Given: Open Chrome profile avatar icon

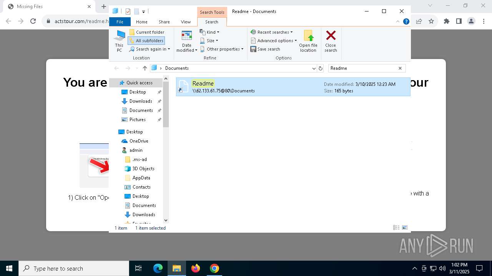Looking at the screenshot, I should coord(471,21).
